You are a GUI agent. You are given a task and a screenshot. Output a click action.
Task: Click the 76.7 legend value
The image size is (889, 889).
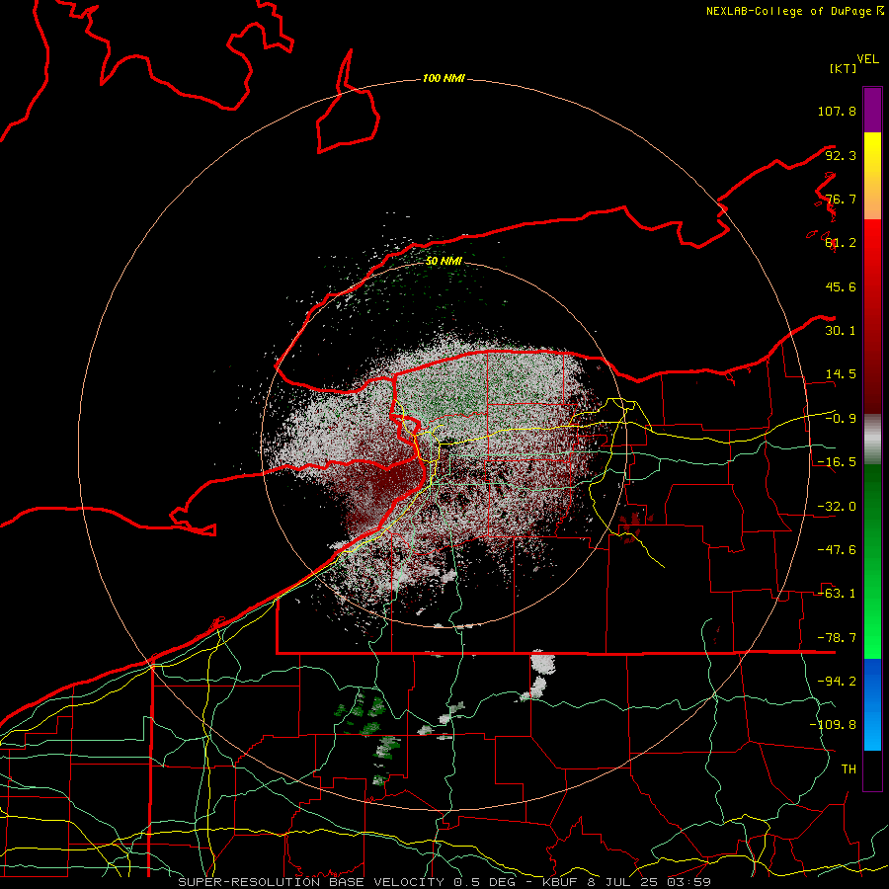tap(841, 199)
